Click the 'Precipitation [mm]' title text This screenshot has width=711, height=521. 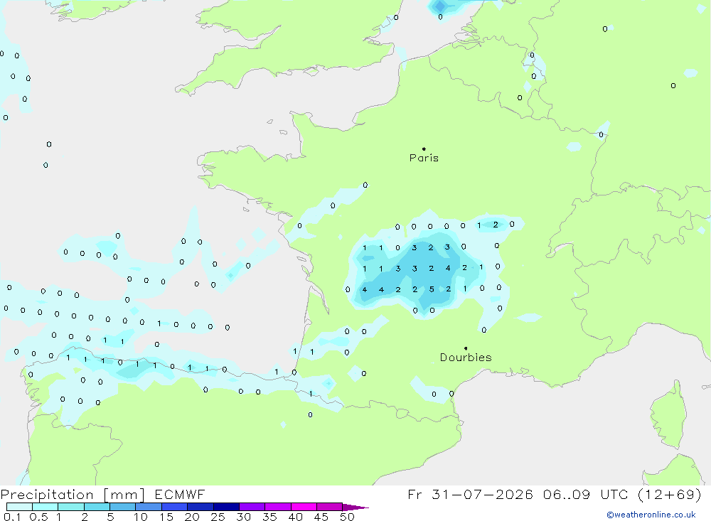pos(73,495)
